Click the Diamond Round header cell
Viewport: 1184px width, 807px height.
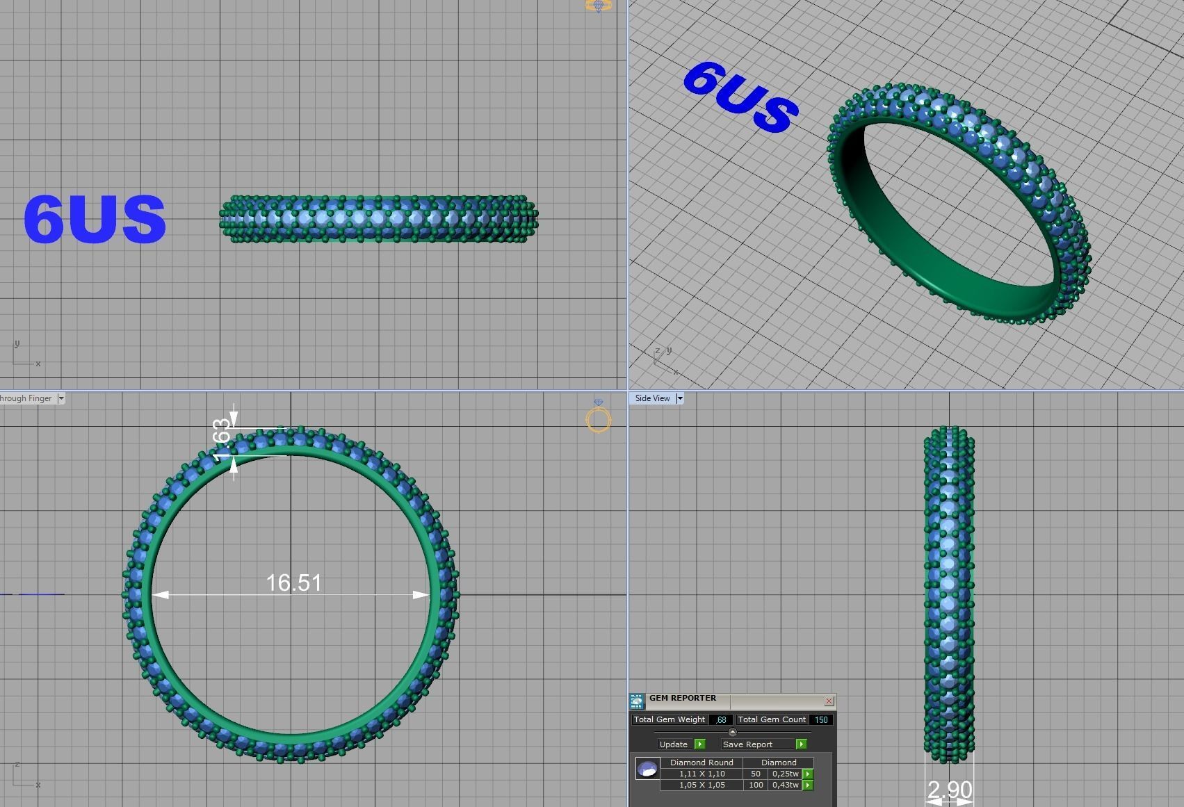tap(702, 763)
